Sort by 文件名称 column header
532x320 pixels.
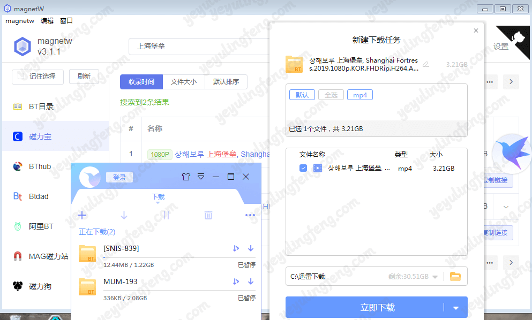[x=312, y=155]
